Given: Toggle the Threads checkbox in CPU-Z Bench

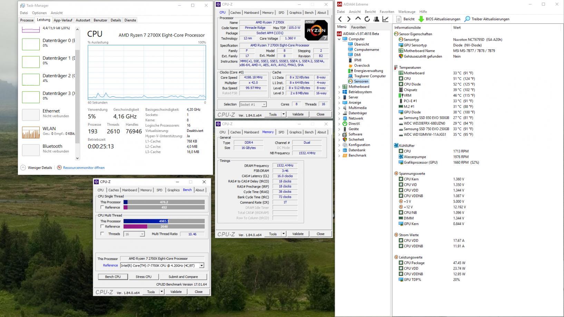Looking at the screenshot, I should pyautogui.click(x=102, y=233).
